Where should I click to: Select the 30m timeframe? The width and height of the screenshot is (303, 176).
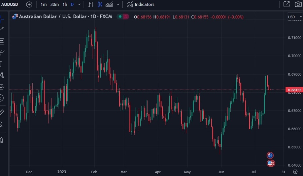click(x=55, y=4)
